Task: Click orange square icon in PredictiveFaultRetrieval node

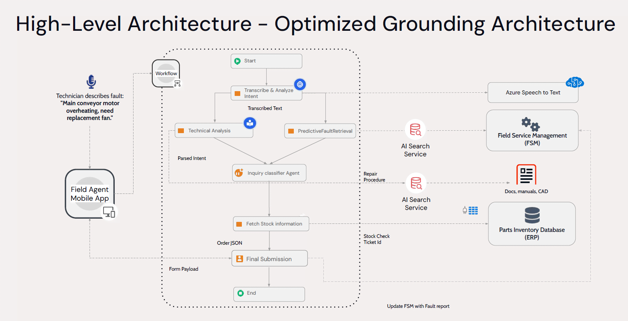Action: point(291,131)
